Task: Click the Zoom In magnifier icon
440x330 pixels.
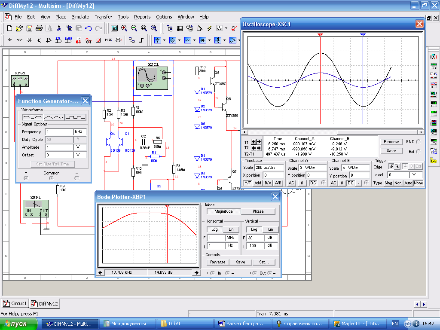Action: (124, 28)
